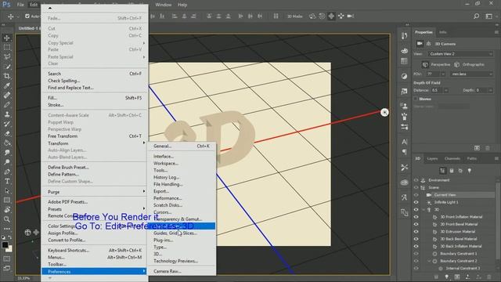501x282 pixels.
Task: Select the Path Selection arrow tool
Action: [x=7, y=191]
